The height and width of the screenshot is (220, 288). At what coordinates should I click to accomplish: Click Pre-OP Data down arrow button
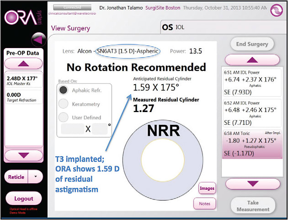point(23,156)
